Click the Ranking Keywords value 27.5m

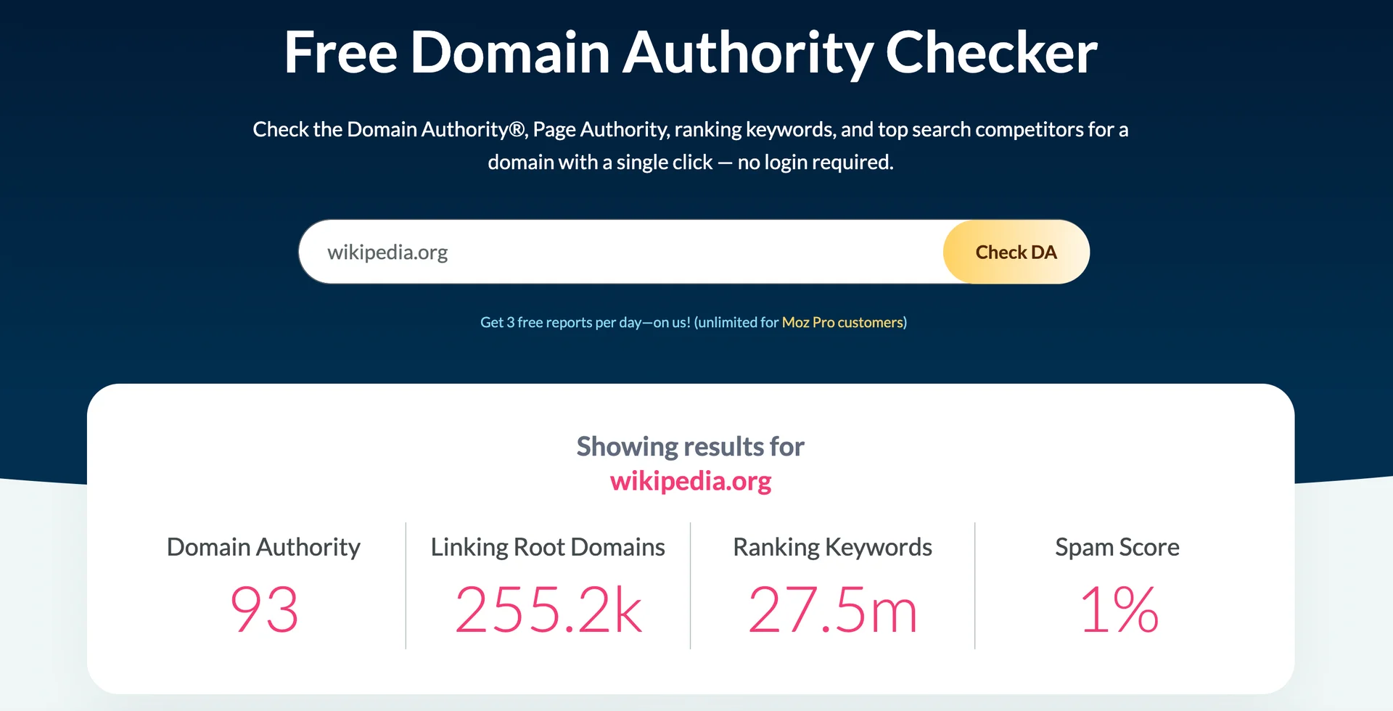tap(832, 609)
